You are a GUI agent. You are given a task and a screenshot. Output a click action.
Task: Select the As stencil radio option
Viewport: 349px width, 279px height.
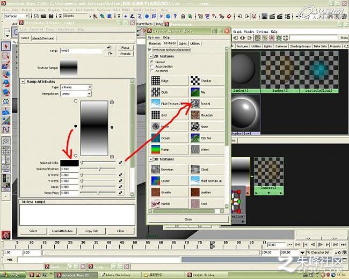coord(152,71)
